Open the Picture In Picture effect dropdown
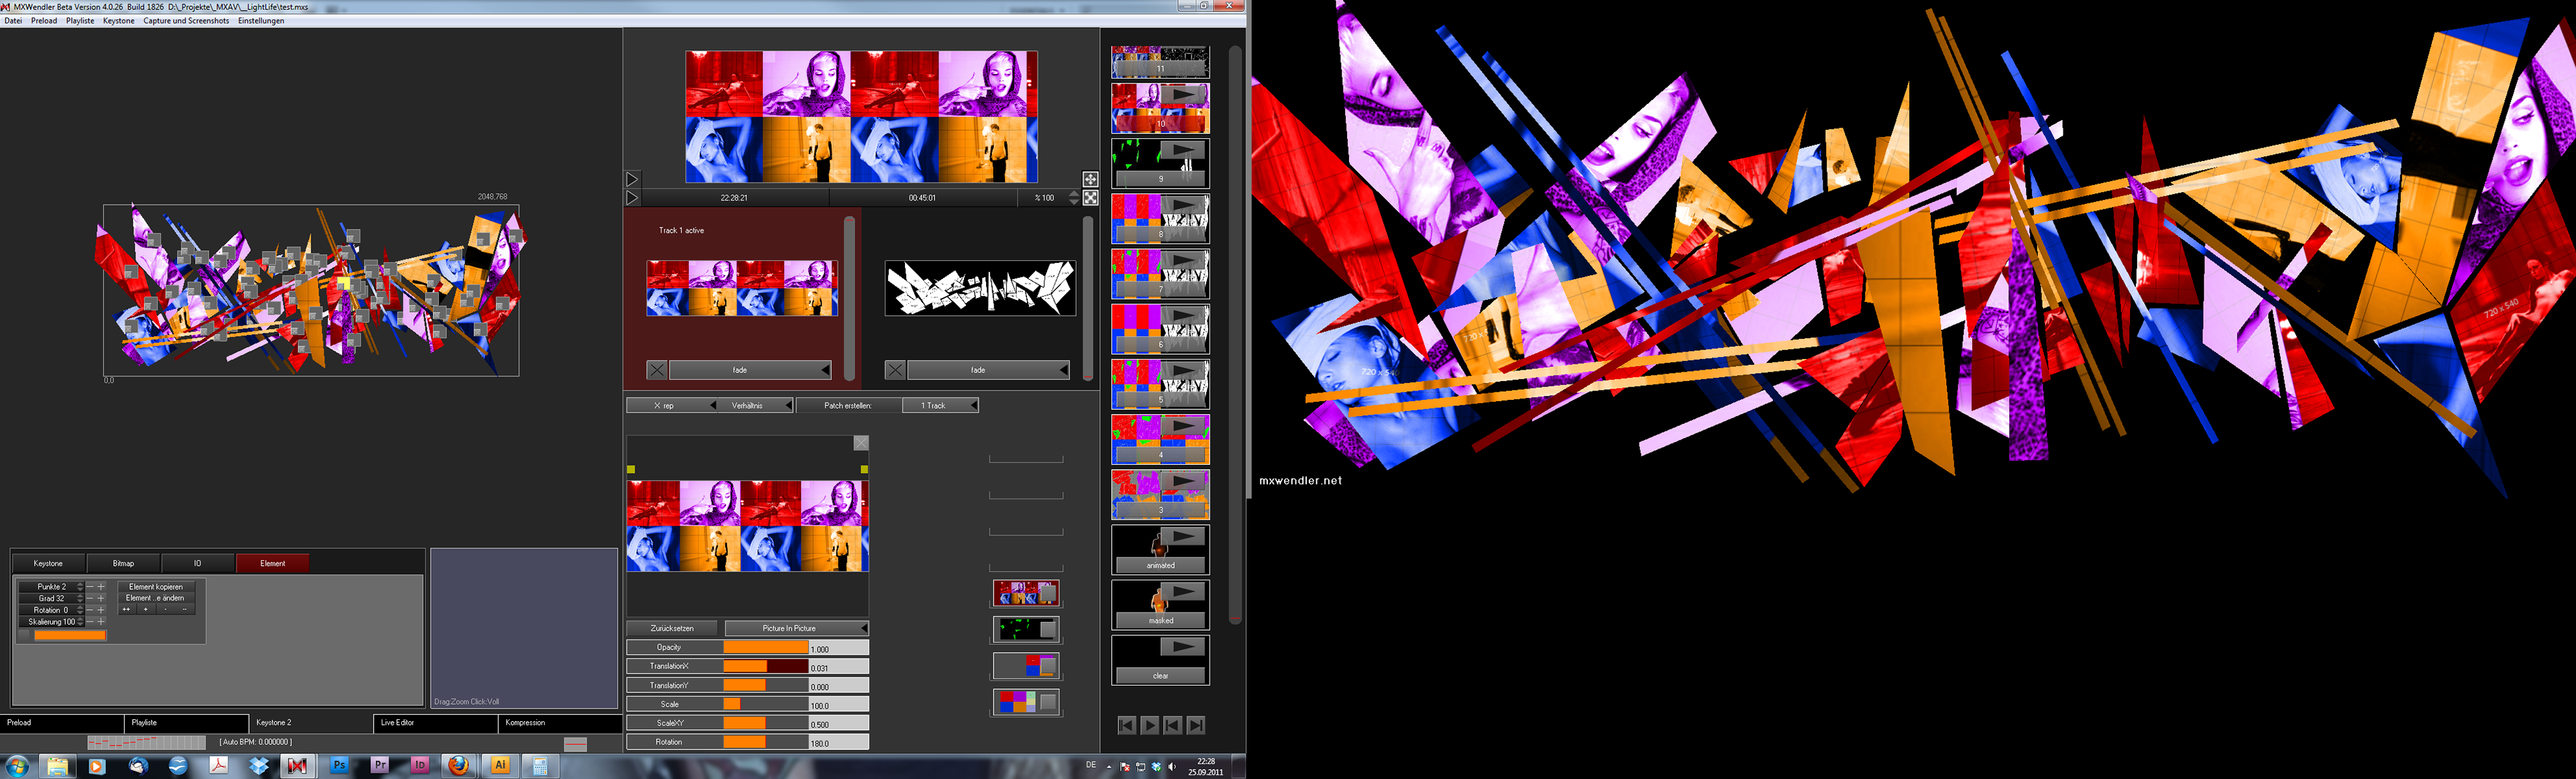This screenshot has height=779, width=2576. (x=796, y=628)
